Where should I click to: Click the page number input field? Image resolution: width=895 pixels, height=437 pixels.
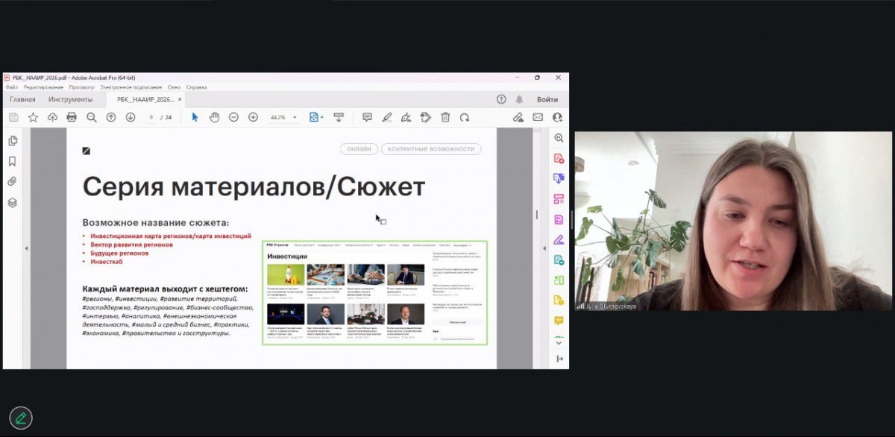(151, 117)
